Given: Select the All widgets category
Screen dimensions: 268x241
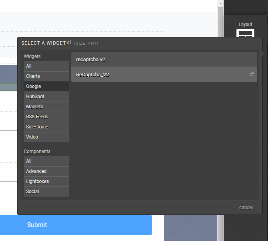Looking at the screenshot, I should pos(46,66).
